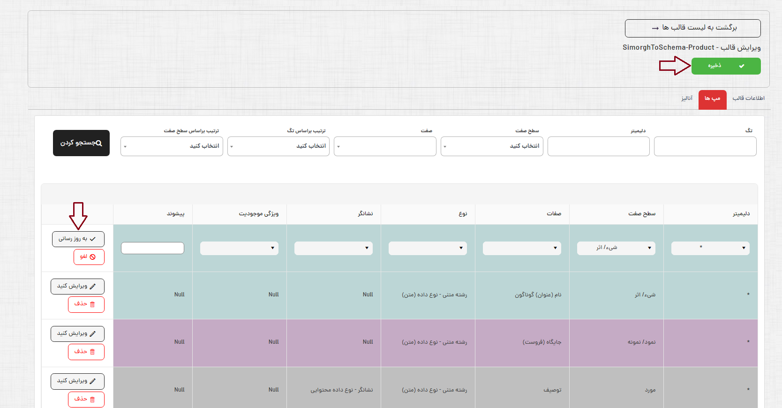
Task: Switch to the آنالیز tab
Action: [686, 98]
